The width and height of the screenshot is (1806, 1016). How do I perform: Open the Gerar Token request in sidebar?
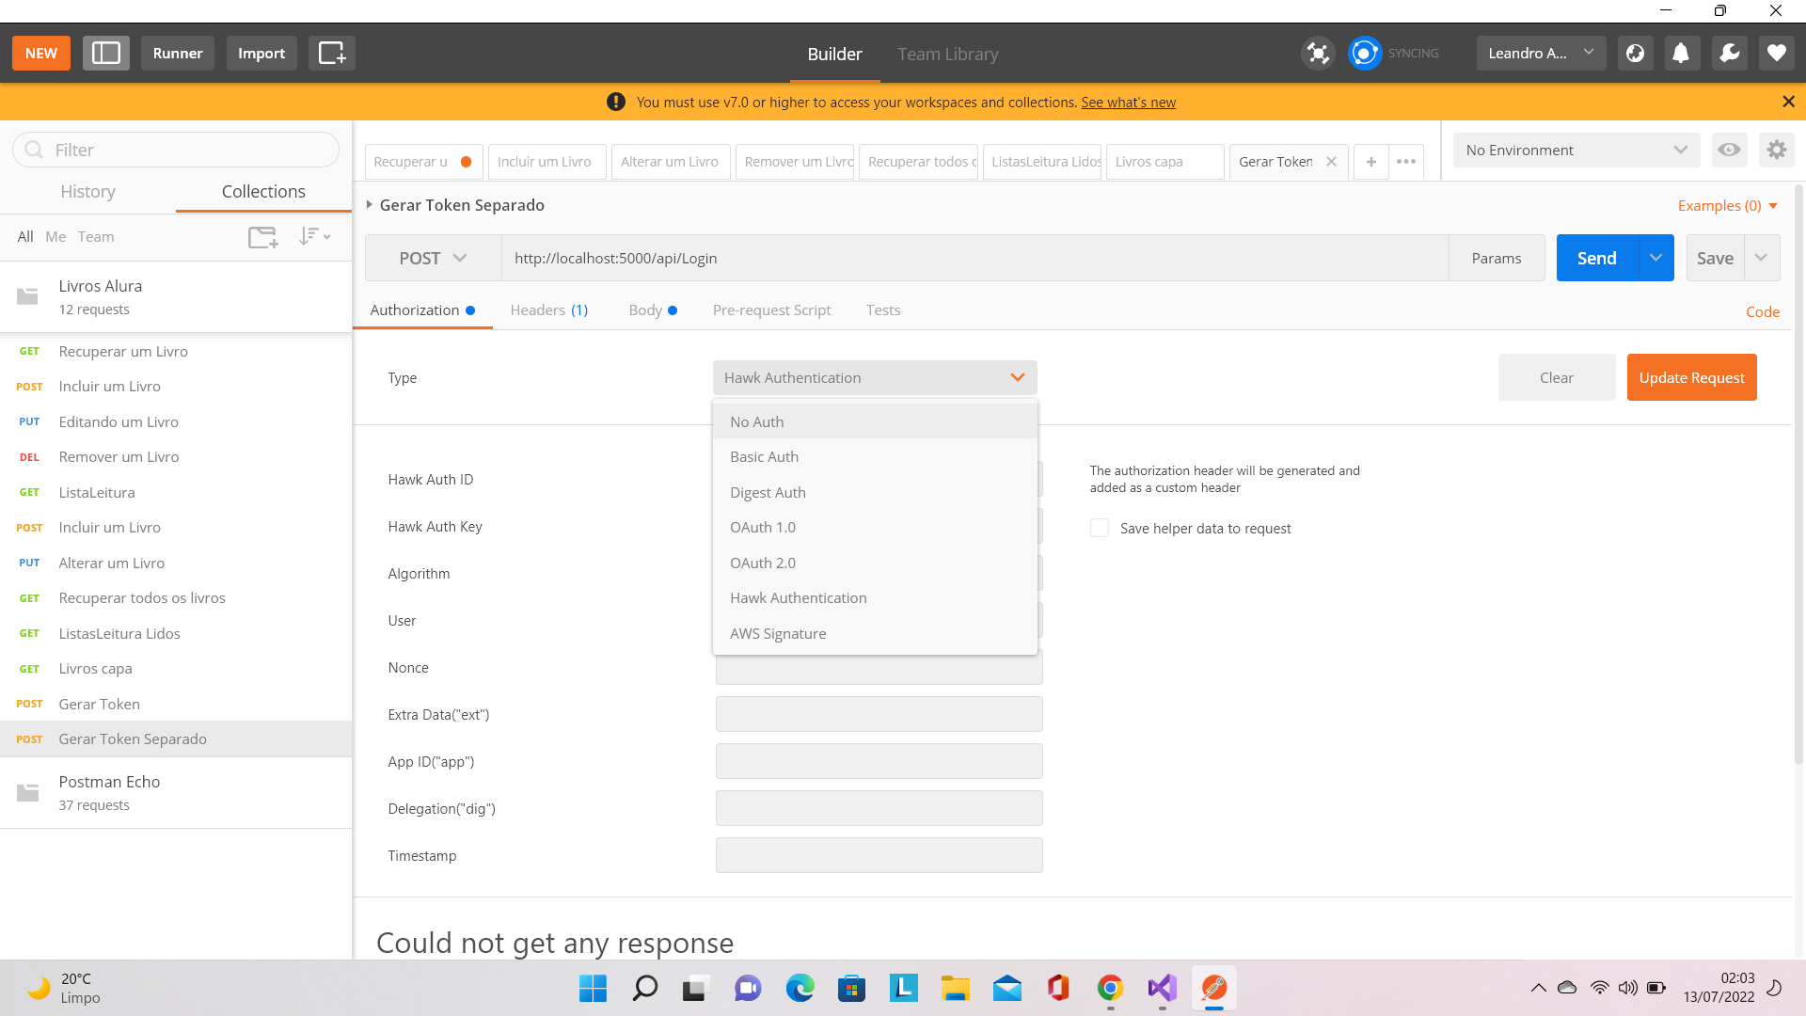point(176,704)
